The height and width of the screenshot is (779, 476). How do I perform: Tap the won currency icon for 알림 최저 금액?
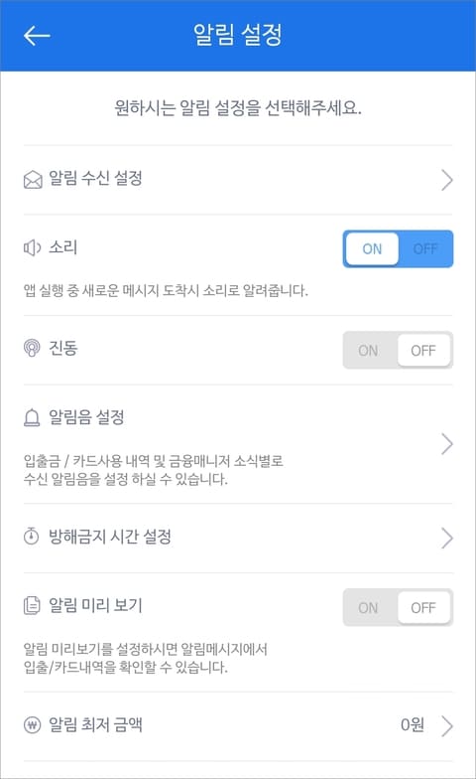(x=32, y=725)
